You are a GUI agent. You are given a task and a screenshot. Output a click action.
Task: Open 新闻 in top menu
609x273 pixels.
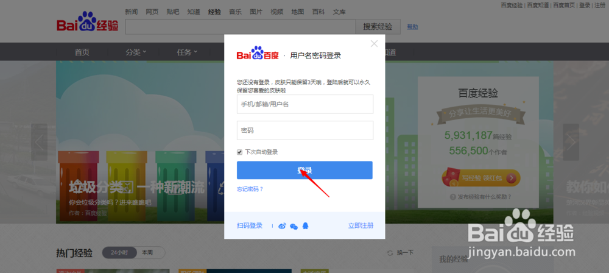tap(132, 12)
